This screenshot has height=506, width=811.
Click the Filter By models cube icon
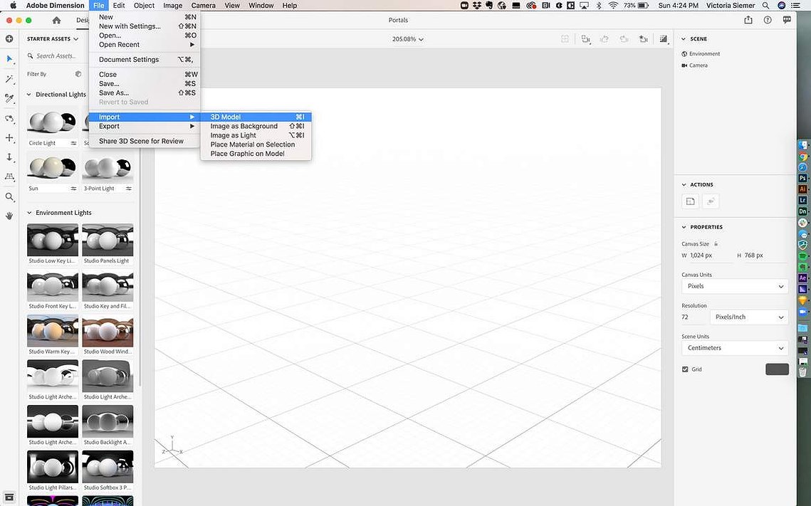(78, 74)
